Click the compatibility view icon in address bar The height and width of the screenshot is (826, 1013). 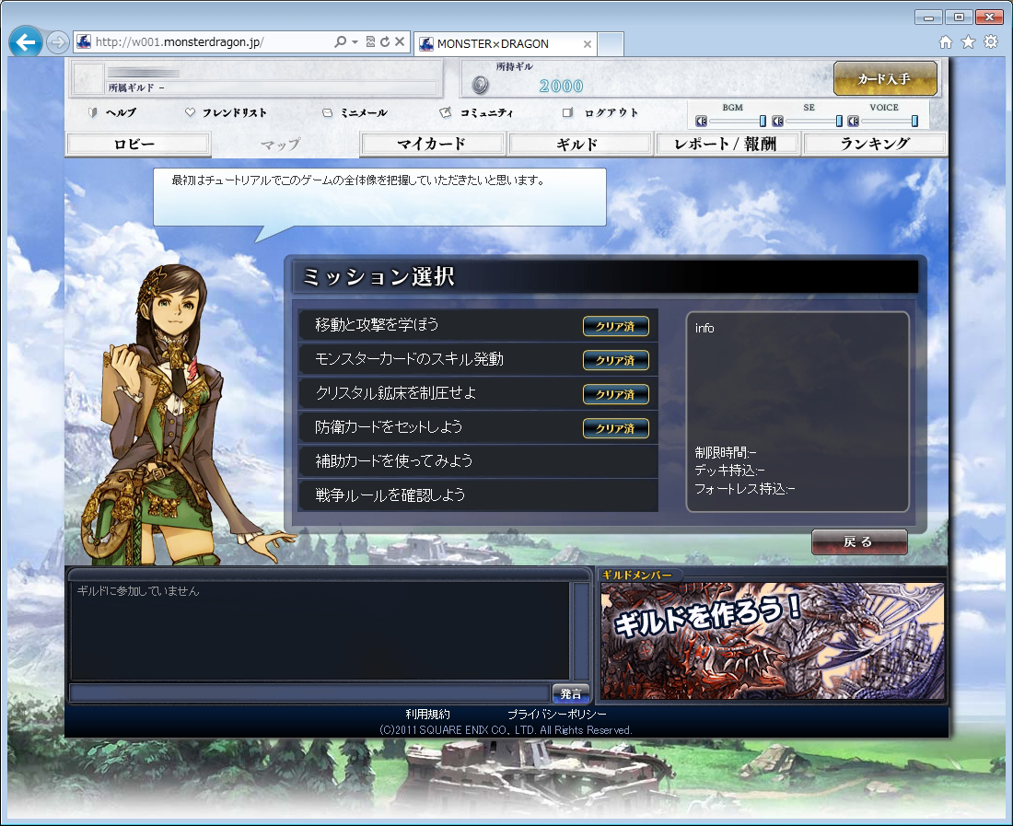click(x=370, y=42)
